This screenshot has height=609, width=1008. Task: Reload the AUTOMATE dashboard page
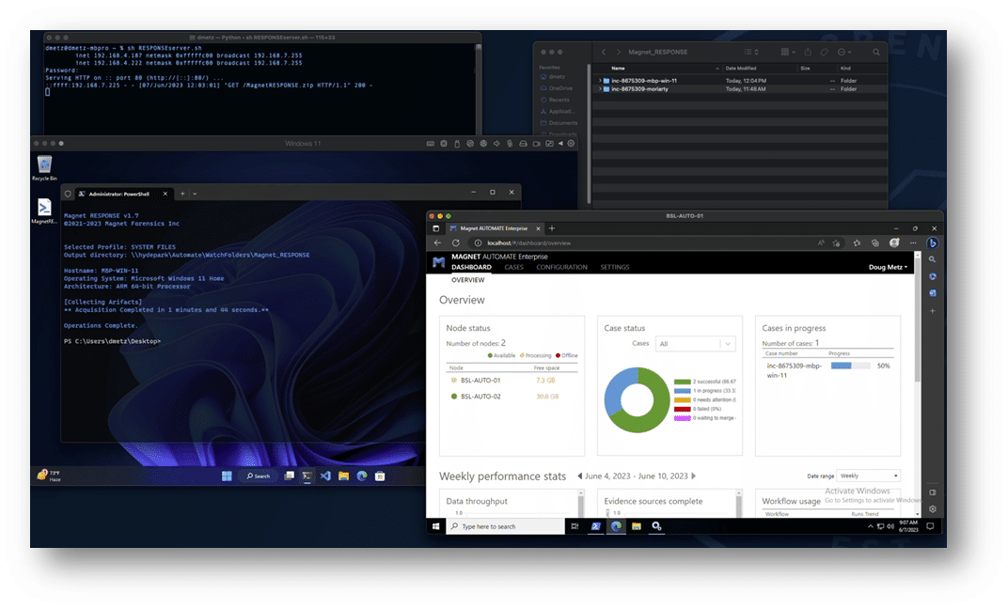point(456,242)
